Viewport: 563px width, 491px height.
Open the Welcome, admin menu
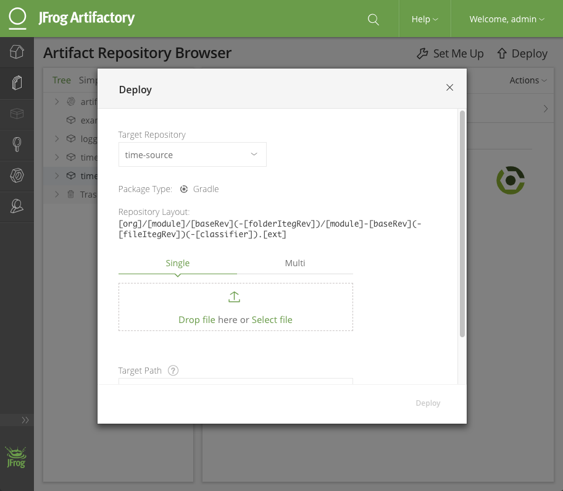pyautogui.click(x=507, y=19)
